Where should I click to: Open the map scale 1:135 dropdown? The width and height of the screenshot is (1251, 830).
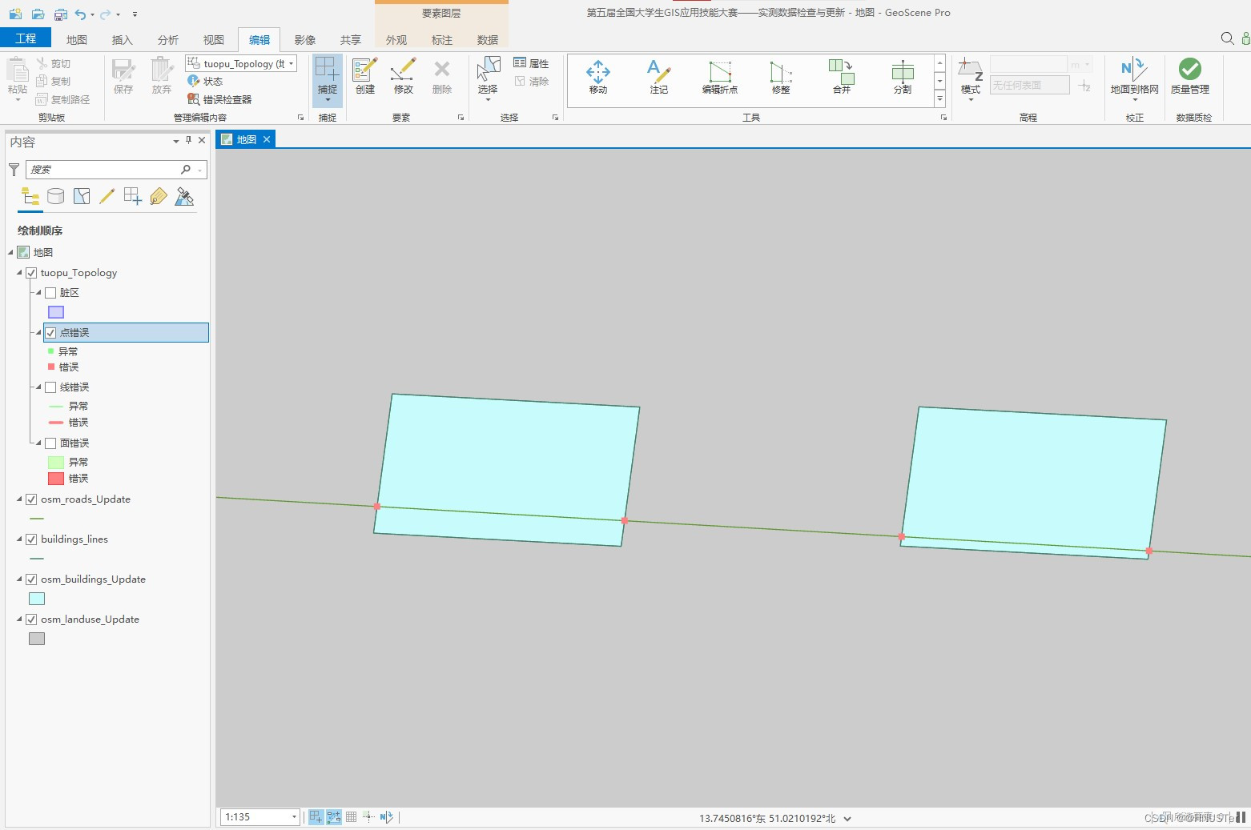pyautogui.click(x=294, y=816)
